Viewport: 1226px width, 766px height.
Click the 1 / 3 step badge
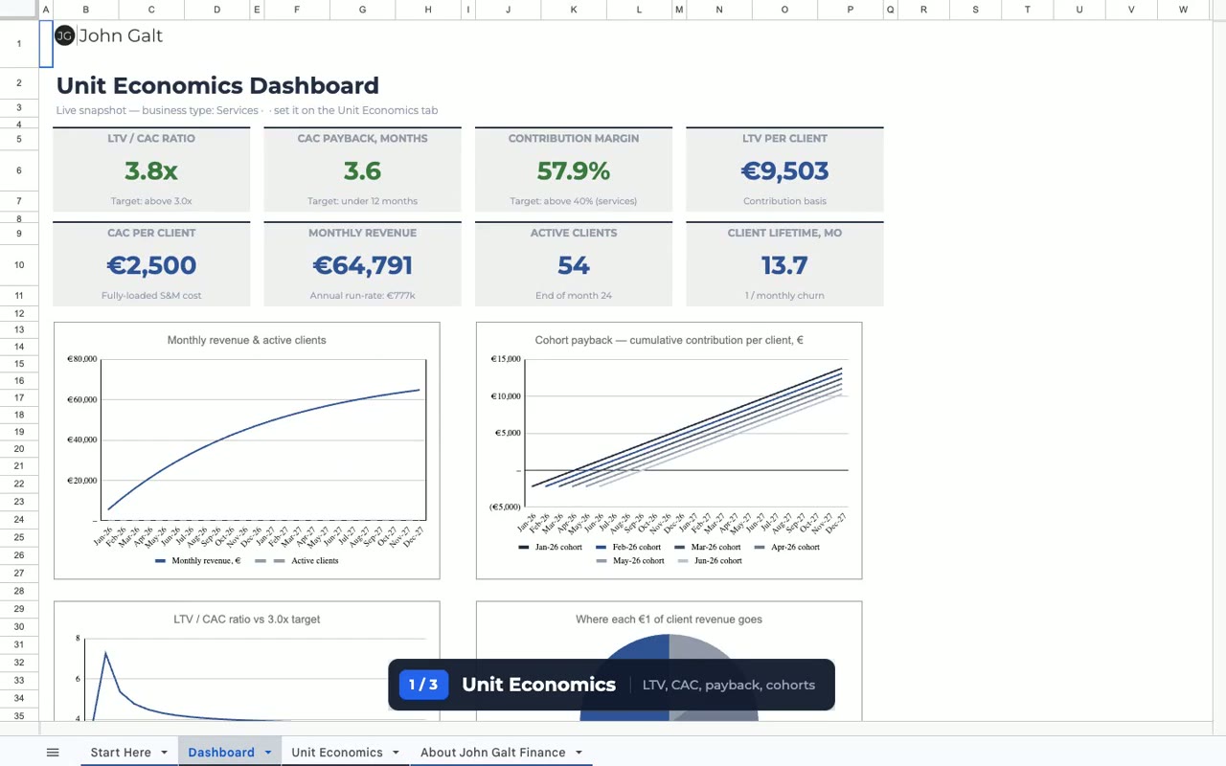pyautogui.click(x=423, y=685)
